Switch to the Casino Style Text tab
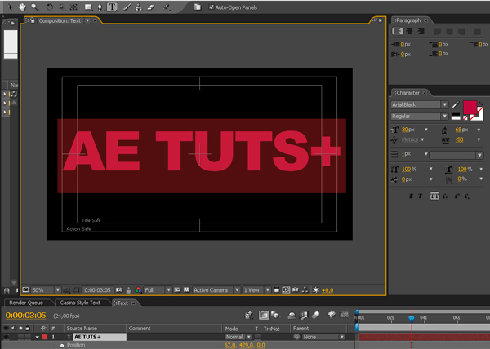 click(x=80, y=303)
